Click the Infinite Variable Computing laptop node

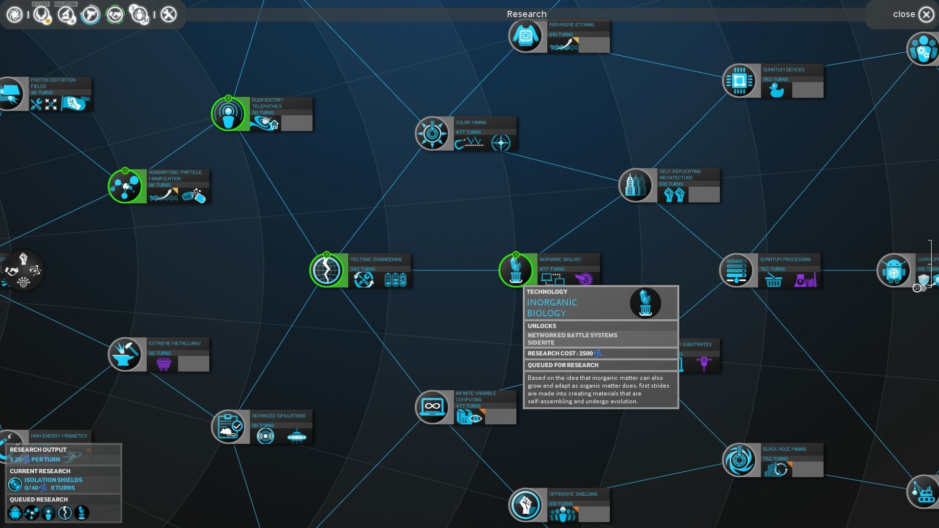[432, 407]
